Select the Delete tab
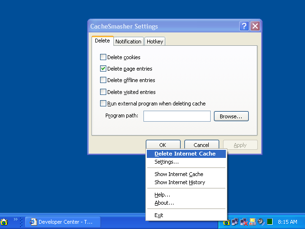305x229 pixels. coord(102,41)
